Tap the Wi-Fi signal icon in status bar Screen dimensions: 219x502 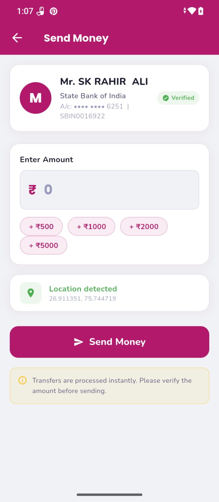coord(192,11)
